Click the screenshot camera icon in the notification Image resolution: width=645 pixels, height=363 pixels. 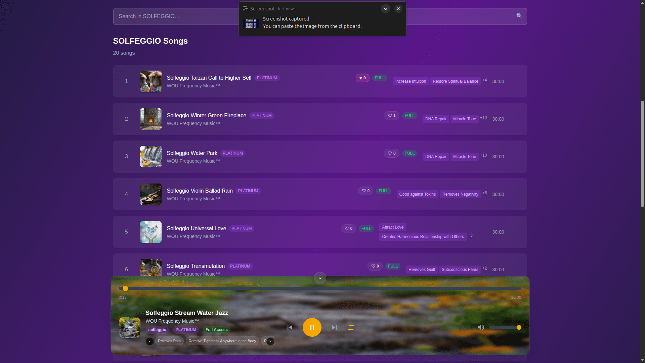click(246, 8)
